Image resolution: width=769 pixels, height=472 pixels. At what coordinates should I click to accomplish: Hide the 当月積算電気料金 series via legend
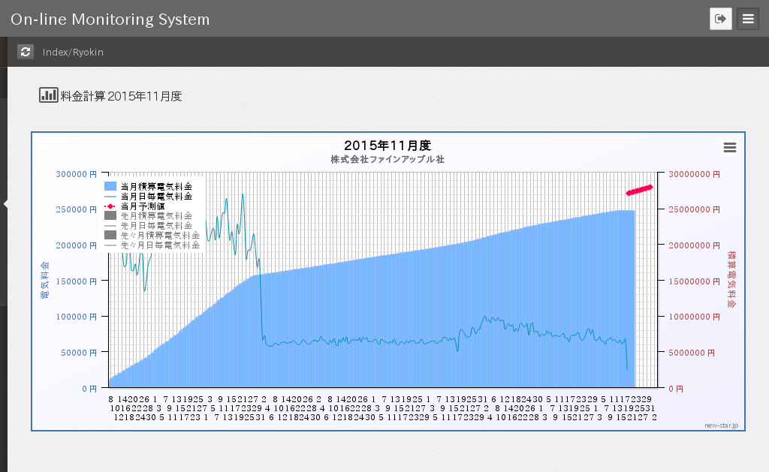[155, 186]
